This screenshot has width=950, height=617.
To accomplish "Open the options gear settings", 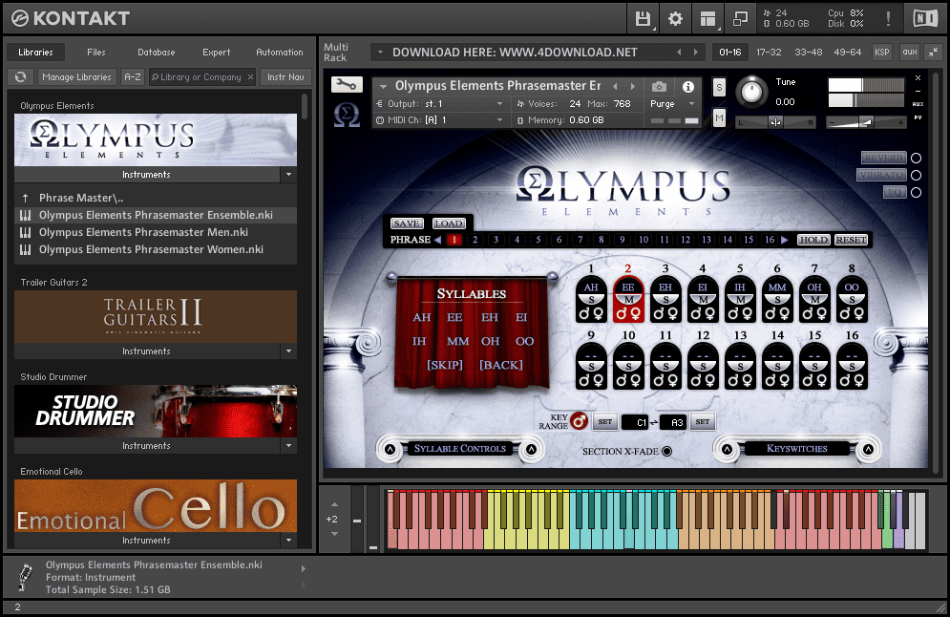I will (x=675, y=19).
